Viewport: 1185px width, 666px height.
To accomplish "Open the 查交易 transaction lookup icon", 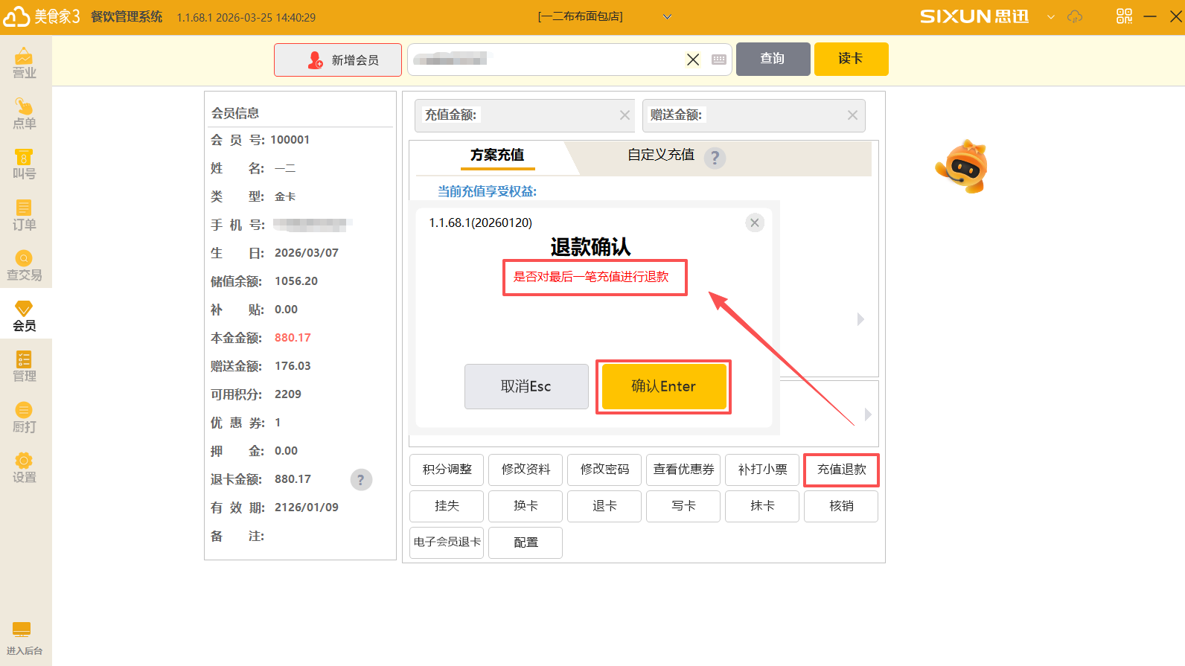I will click(x=24, y=265).
